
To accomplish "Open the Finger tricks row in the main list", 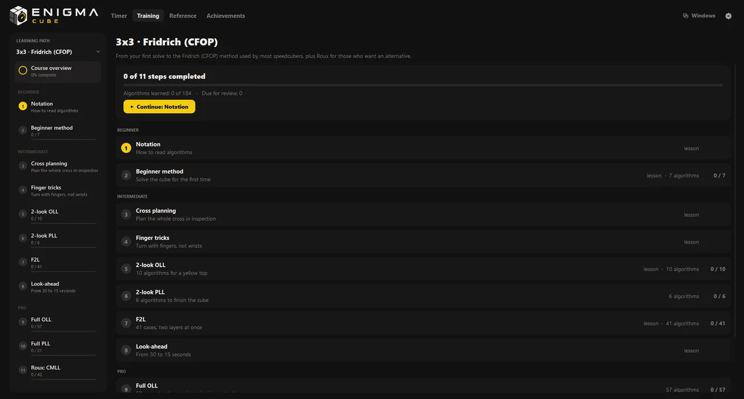I will [423, 242].
